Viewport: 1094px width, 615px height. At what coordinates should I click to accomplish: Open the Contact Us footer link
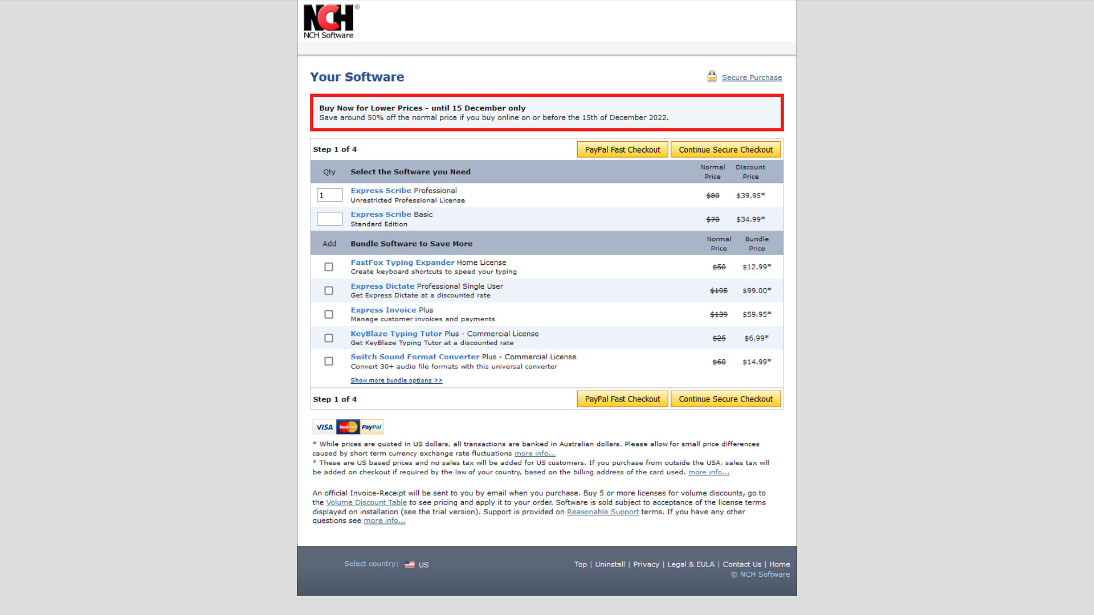pyautogui.click(x=742, y=564)
